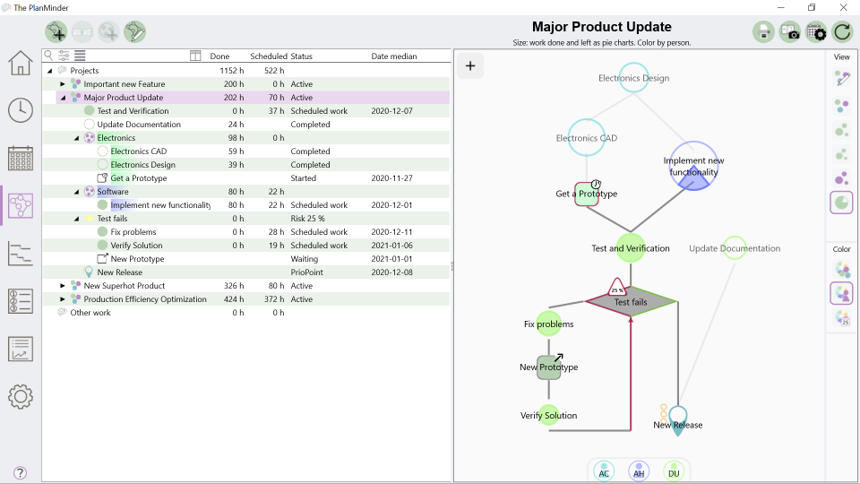The height and width of the screenshot is (484, 860).
Task: Select the purple person dots view option
Action: click(842, 178)
